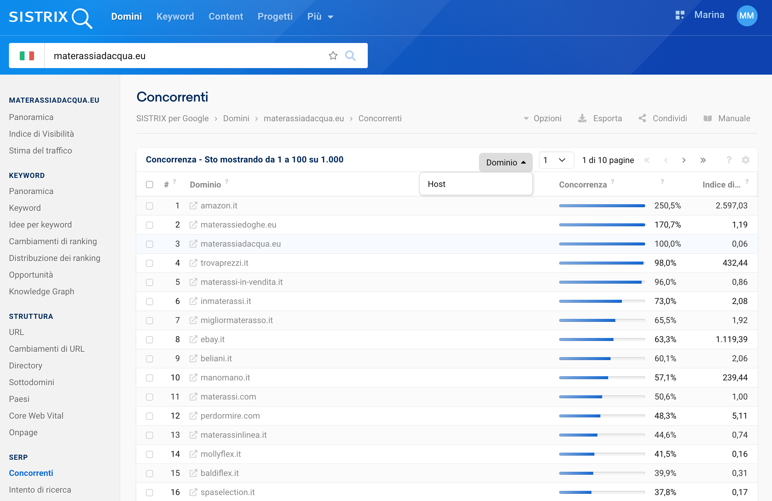This screenshot has width=772, height=501.
Task: Click SISTRIX per Google breadcrumb
Action: pos(172,118)
